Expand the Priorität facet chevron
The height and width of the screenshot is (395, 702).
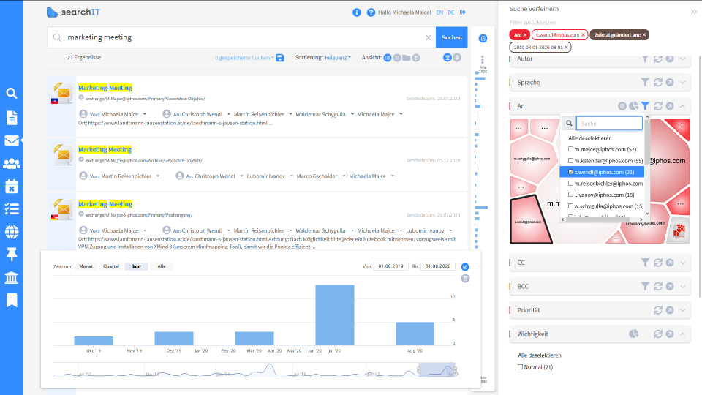point(683,310)
